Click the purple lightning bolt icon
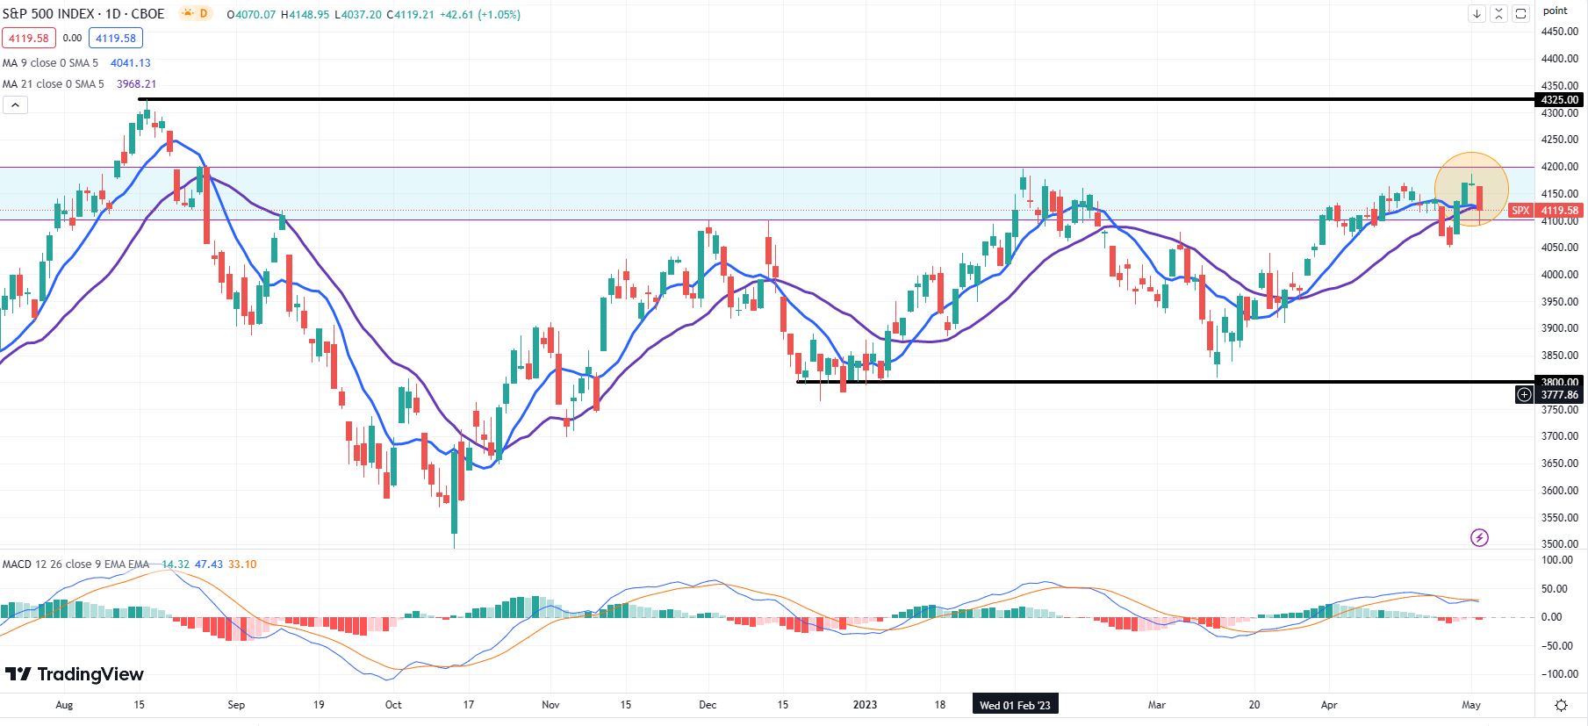Image resolution: width=1588 pixels, height=726 pixels. click(x=1479, y=537)
